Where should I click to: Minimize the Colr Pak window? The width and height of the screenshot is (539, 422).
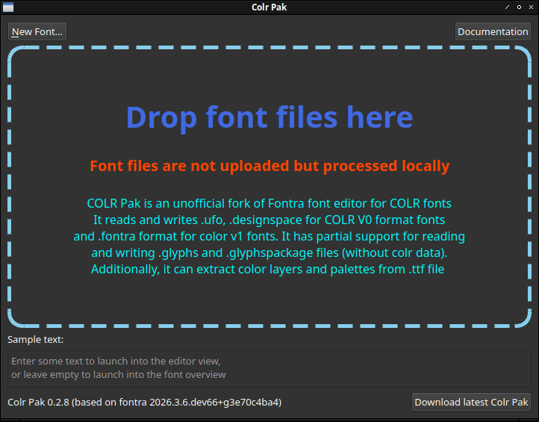click(x=507, y=7)
